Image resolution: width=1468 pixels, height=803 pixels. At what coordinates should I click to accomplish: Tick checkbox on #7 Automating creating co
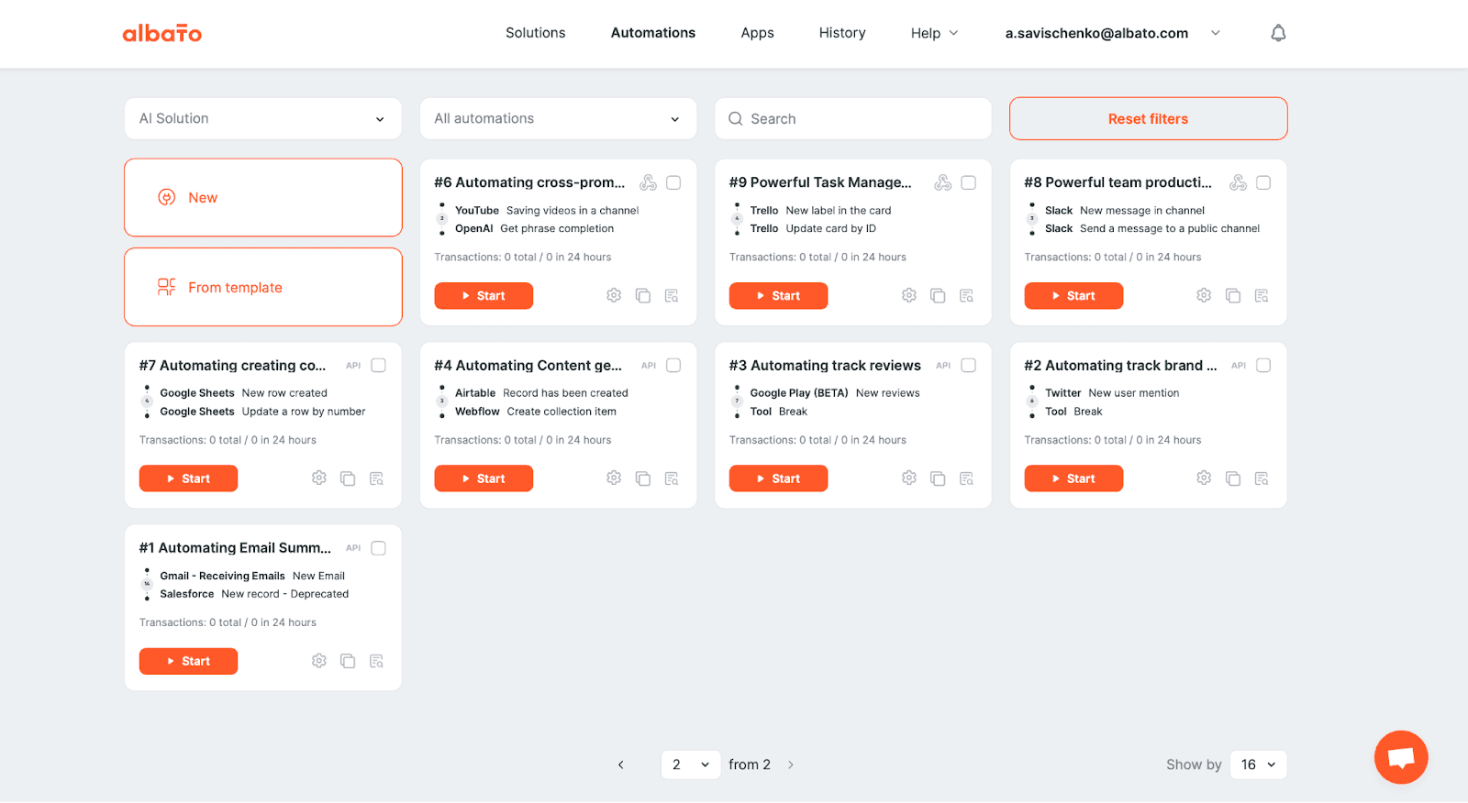click(378, 365)
